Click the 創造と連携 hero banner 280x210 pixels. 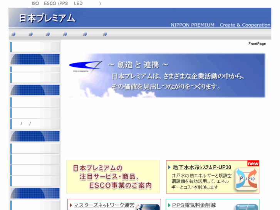(167, 76)
